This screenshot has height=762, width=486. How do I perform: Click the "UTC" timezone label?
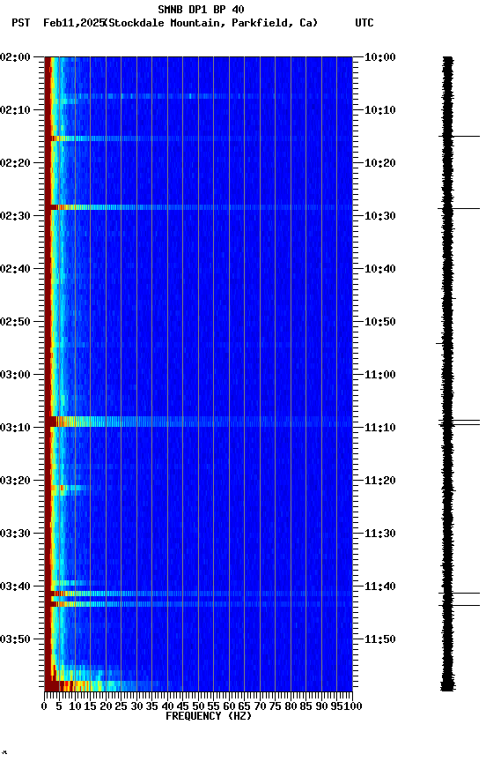[x=364, y=23]
